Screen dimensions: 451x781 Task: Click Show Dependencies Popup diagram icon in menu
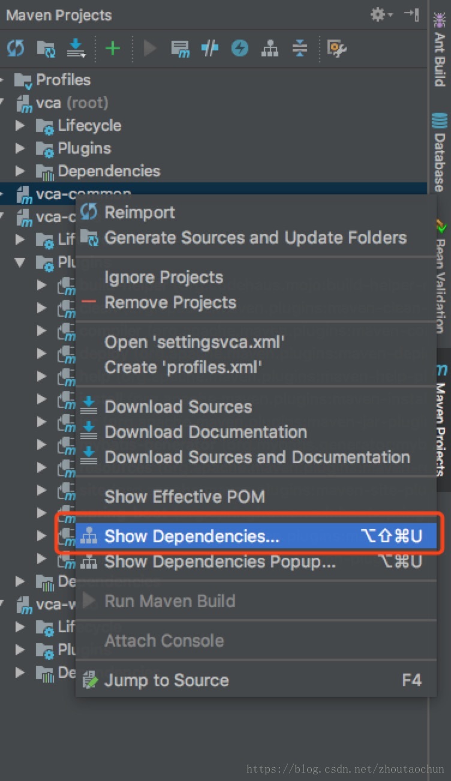89,561
